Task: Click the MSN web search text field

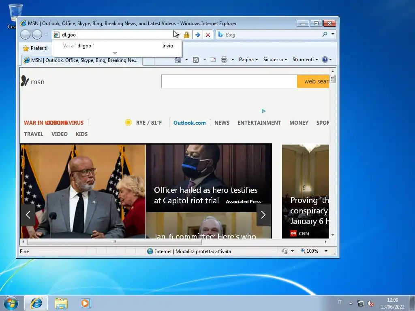Action: coord(229,81)
